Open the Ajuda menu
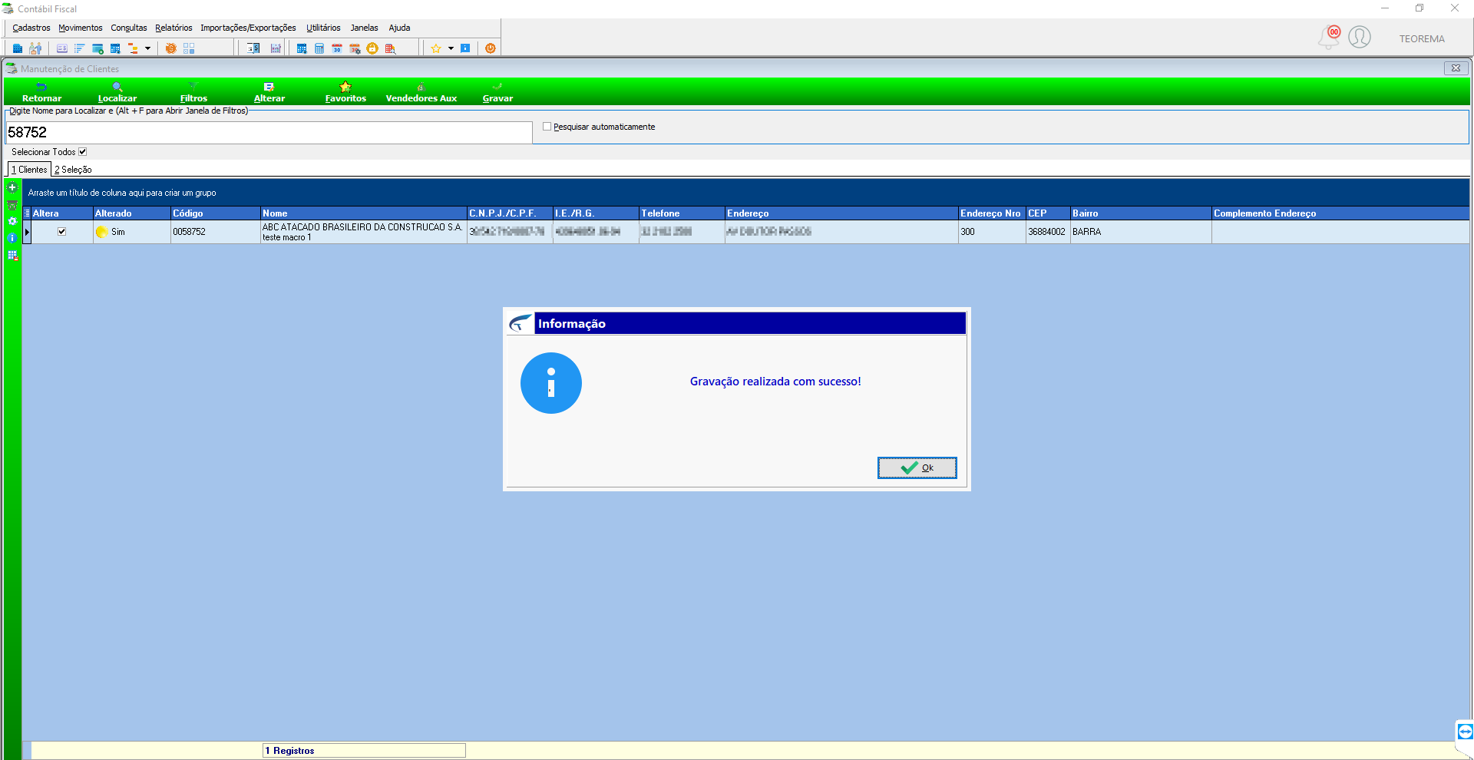The width and height of the screenshot is (1474, 760). pos(399,28)
